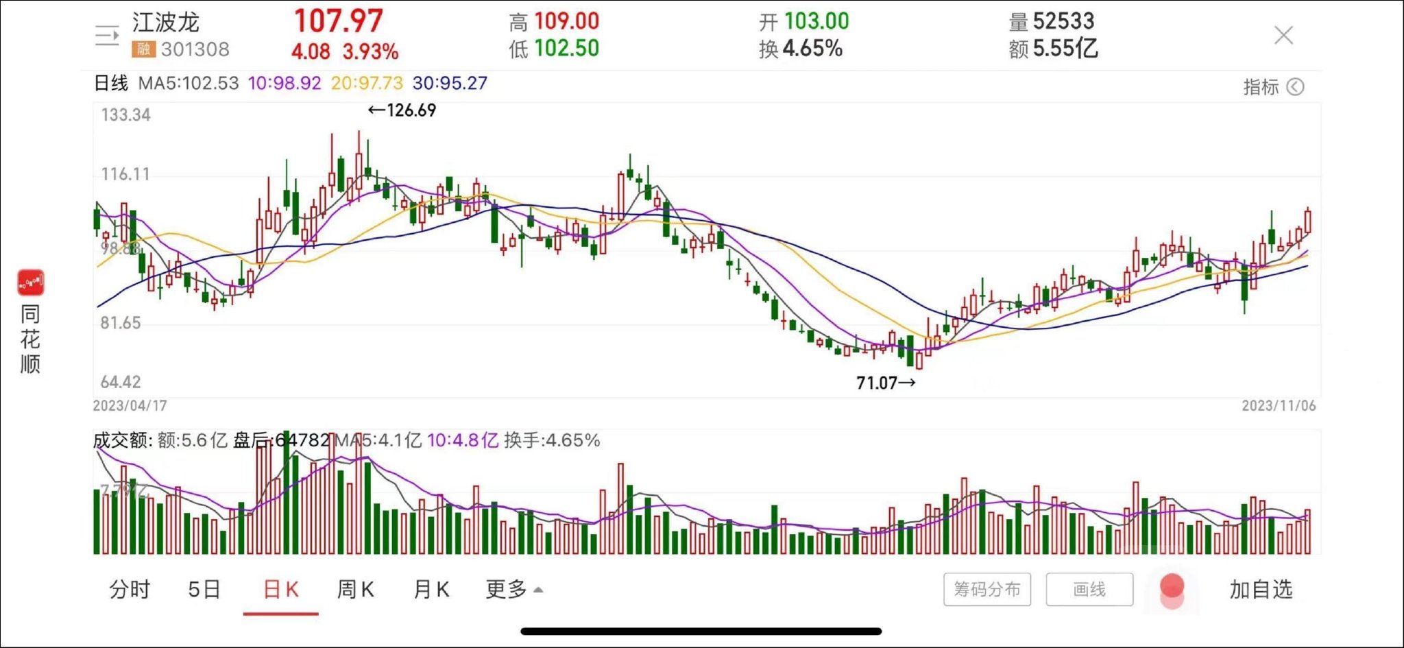Toggle 筹码分布 chip distribution view
Viewport: 1404px width, 648px height.
(987, 589)
